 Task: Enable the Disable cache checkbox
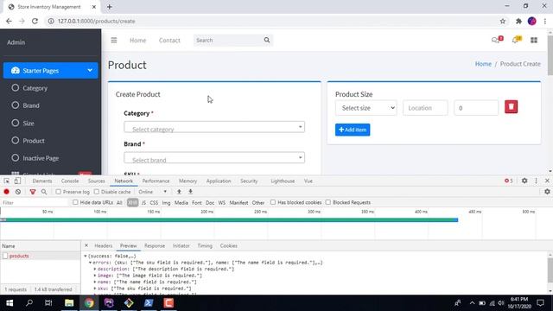click(96, 192)
